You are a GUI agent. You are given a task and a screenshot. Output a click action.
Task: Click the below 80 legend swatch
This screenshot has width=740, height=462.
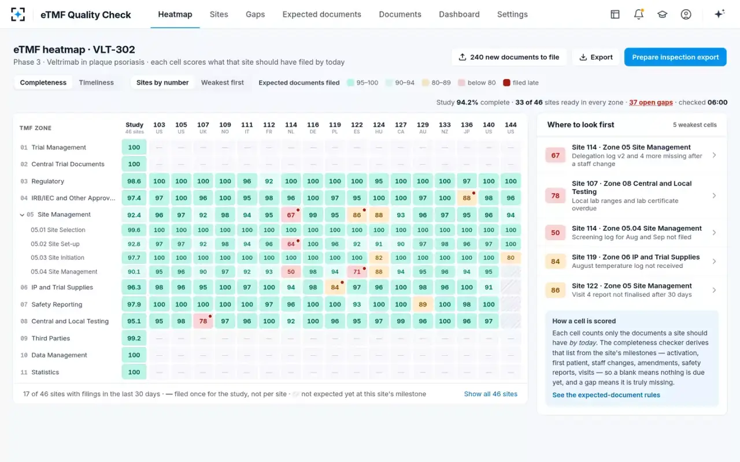coord(461,83)
